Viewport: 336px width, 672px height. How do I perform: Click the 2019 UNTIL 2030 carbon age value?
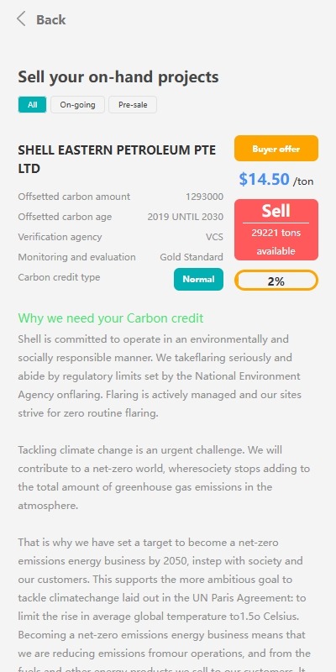click(x=185, y=217)
